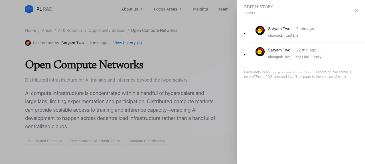This screenshot has width=365, height=164.
Task: Click Satyam Two name in 22 min ago entry
Action: [279, 50]
